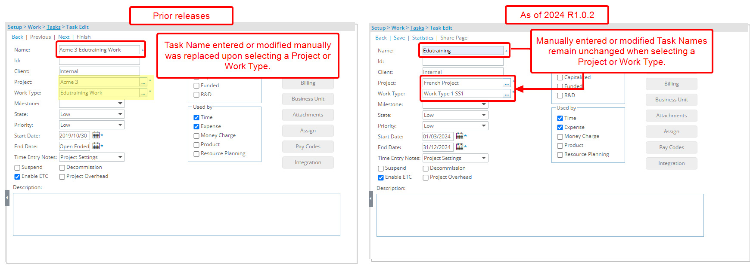
Task: Click Project browse ellipsis beside French Project
Action: [x=507, y=83]
